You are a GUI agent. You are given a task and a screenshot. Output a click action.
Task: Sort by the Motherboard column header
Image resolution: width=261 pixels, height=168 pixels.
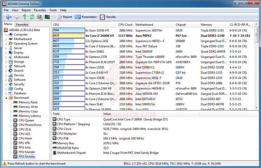click(x=154, y=25)
